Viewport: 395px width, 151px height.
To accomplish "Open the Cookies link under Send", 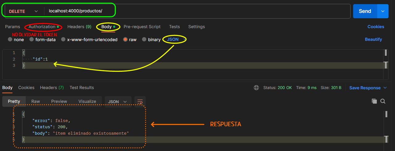I will 376,27.
